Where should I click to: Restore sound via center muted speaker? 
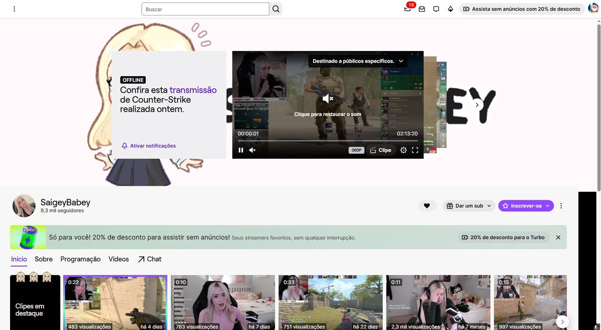click(x=328, y=99)
